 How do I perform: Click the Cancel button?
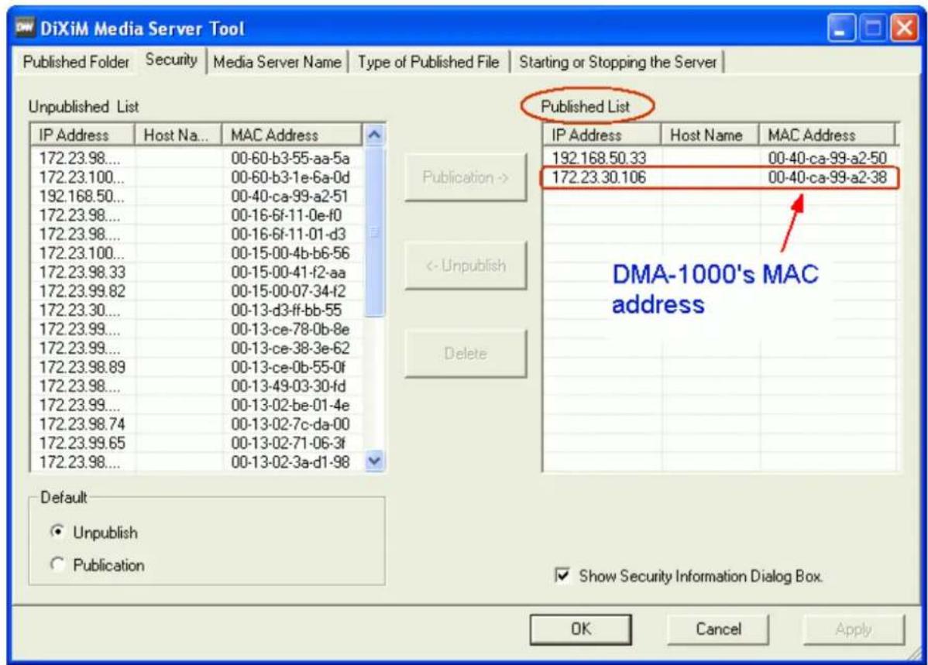click(x=718, y=629)
